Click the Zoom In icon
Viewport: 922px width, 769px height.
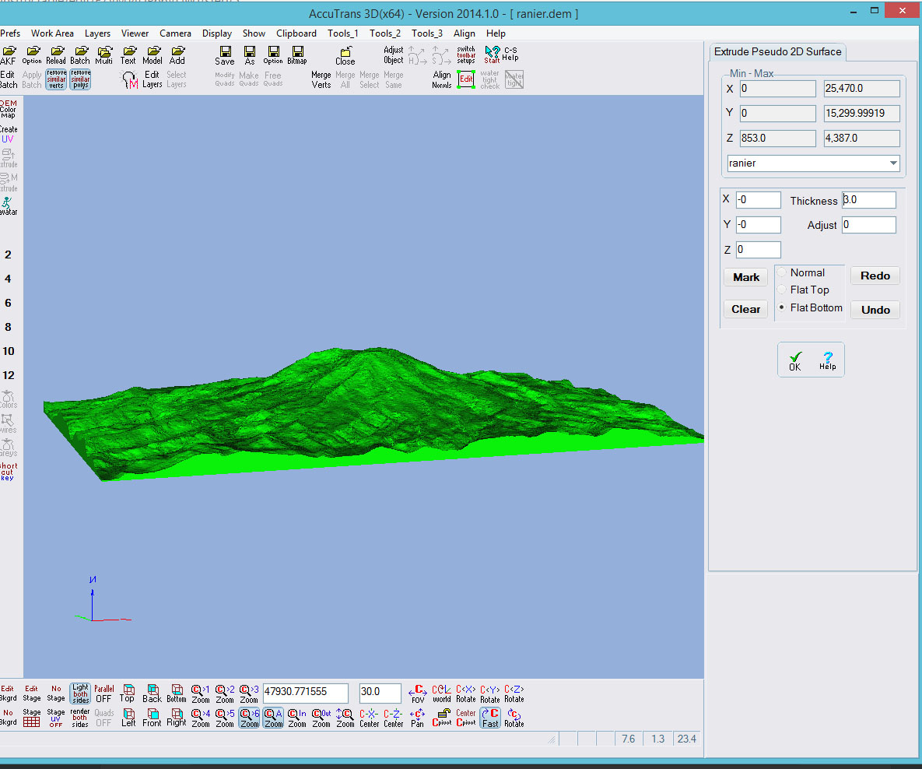296,716
